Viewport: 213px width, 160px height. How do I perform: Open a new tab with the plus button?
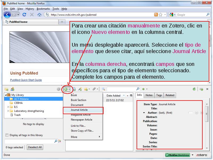pos(62,22)
